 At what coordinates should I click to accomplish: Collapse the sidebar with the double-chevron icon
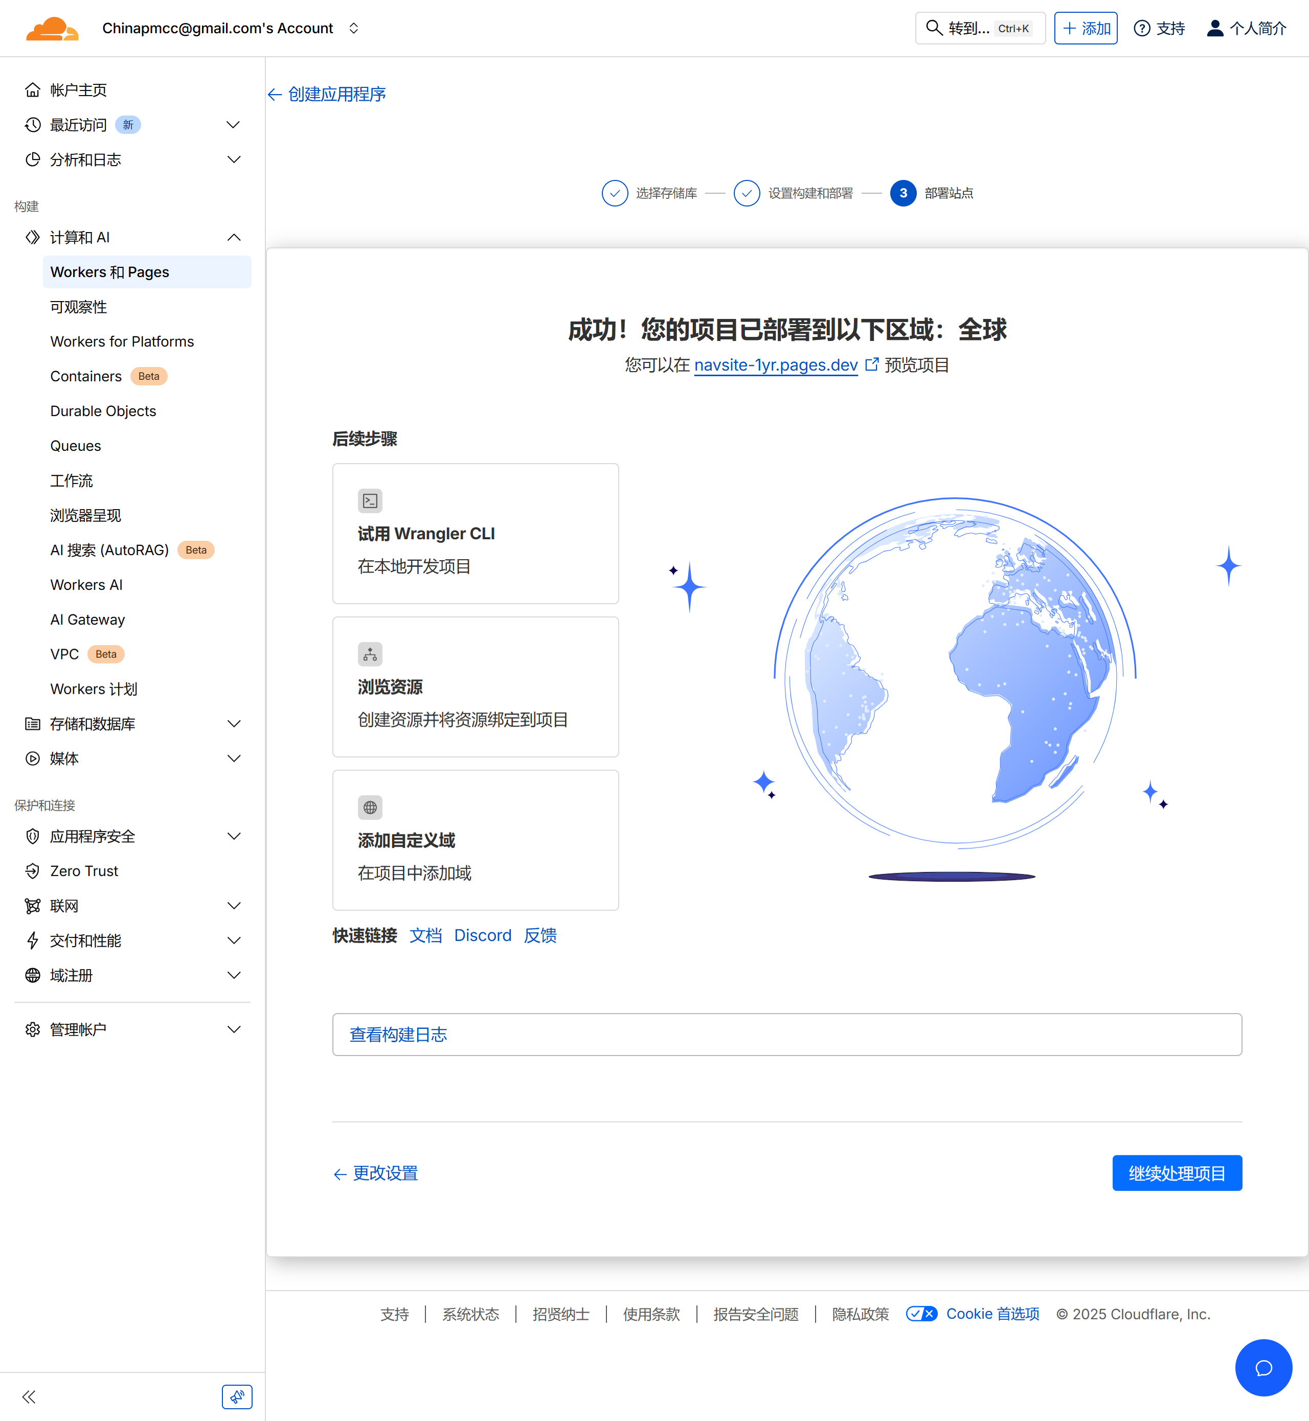[29, 1396]
